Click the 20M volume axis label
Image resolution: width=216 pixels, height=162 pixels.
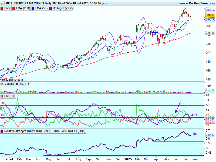tap(208, 86)
